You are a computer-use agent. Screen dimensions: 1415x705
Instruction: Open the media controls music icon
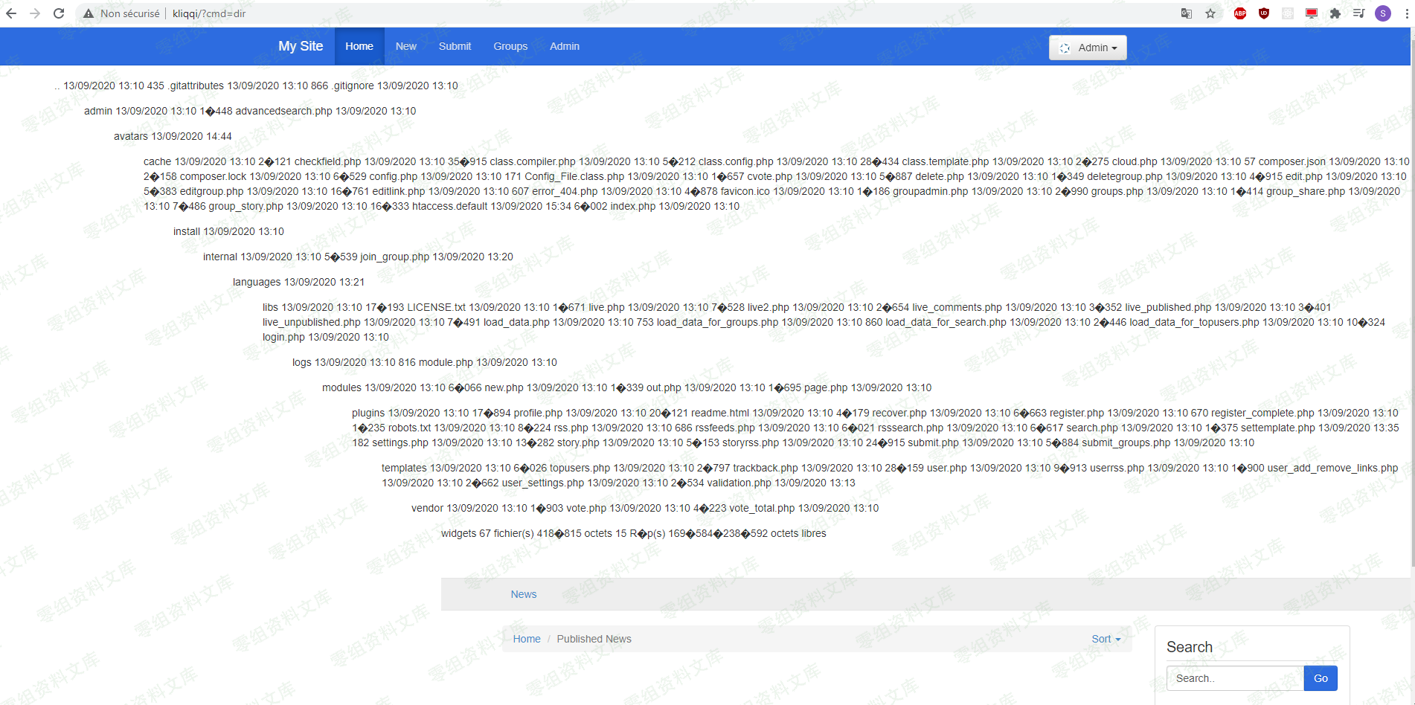coord(1359,13)
